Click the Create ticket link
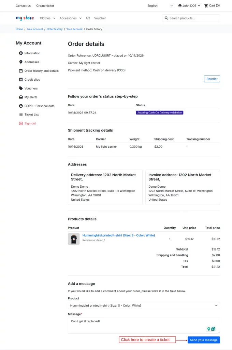 (45, 6)
